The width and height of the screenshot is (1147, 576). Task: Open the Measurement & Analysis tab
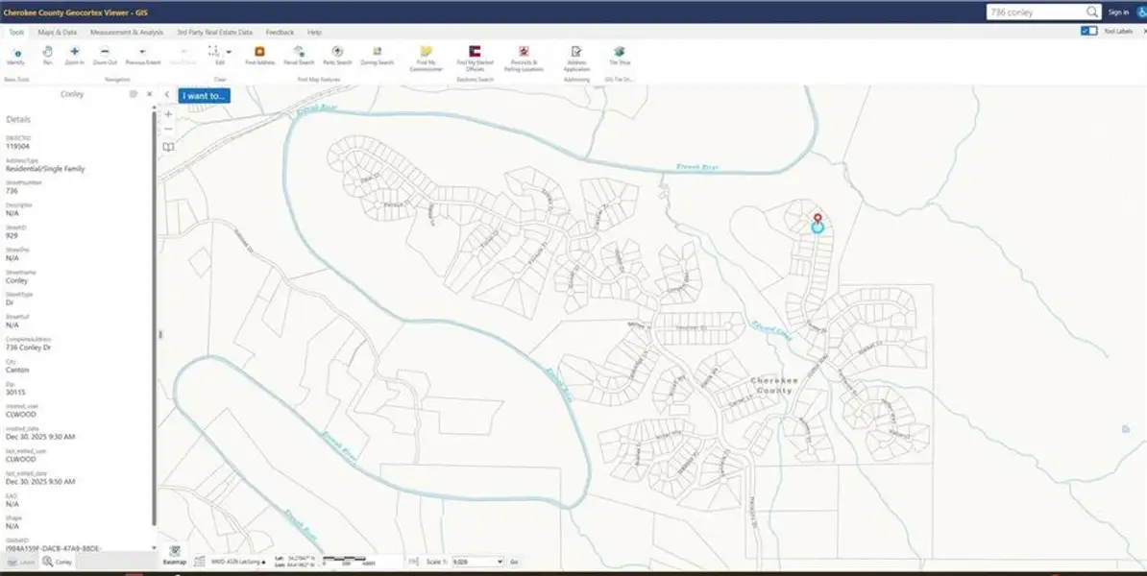pos(127,33)
